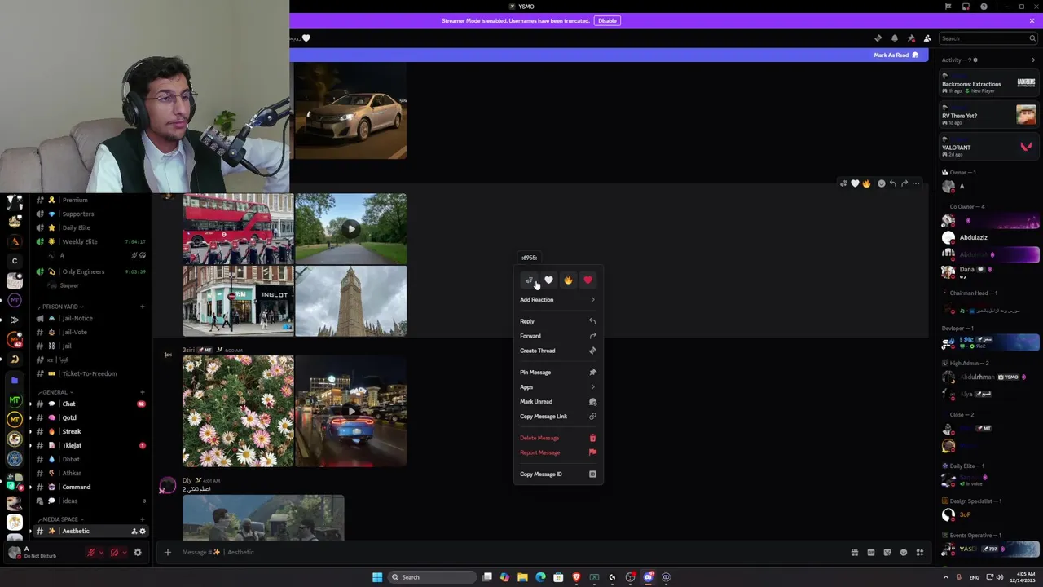Join the Weekly Elite voice channel
Screen dimensions: 1043x587
pyautogui.click(x=90, y=242)
